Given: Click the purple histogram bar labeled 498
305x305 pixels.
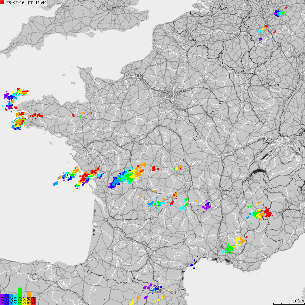Looking at the screenshot, I should pyautogui.click(x=2, y=299).
